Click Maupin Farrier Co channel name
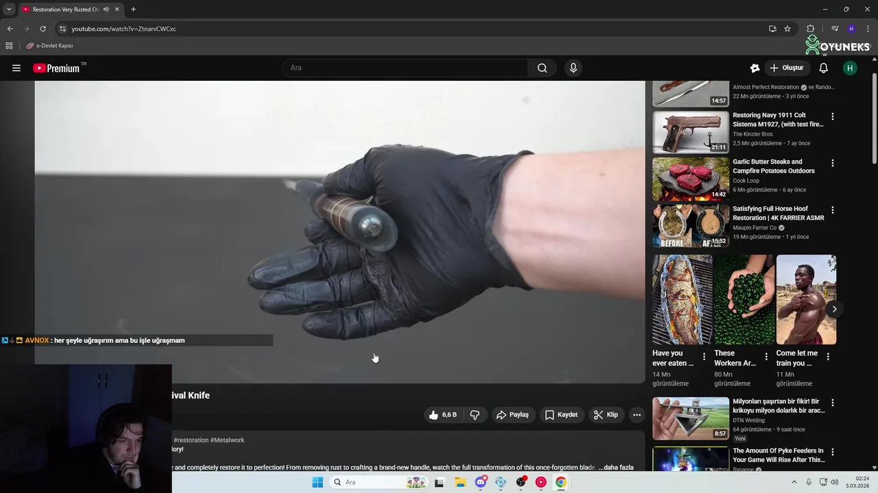 (755, 228)
